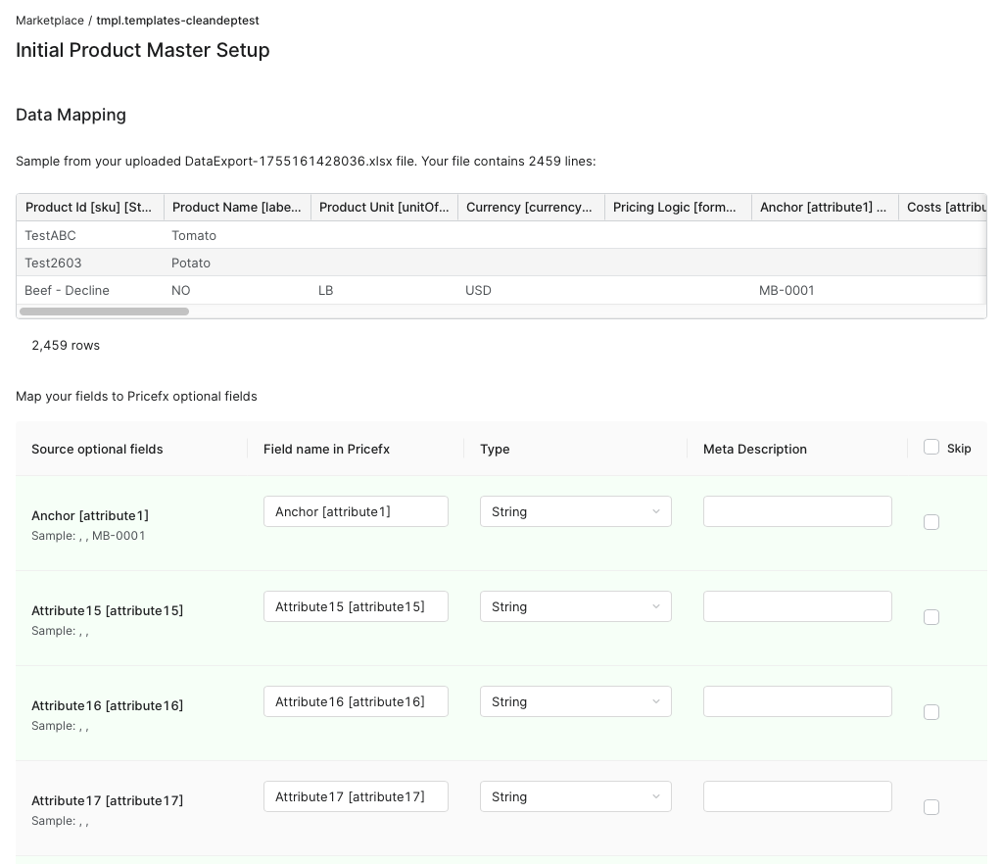Toggle the Skip header checkbox
This screenshot has width=1002, height=864.
[x=931, y=446]
